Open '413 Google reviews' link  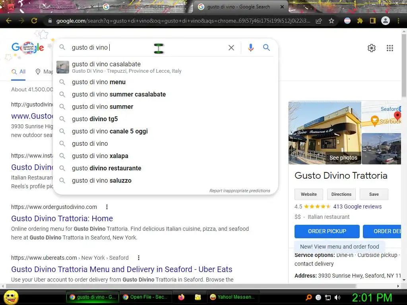[x=357, y=207]
